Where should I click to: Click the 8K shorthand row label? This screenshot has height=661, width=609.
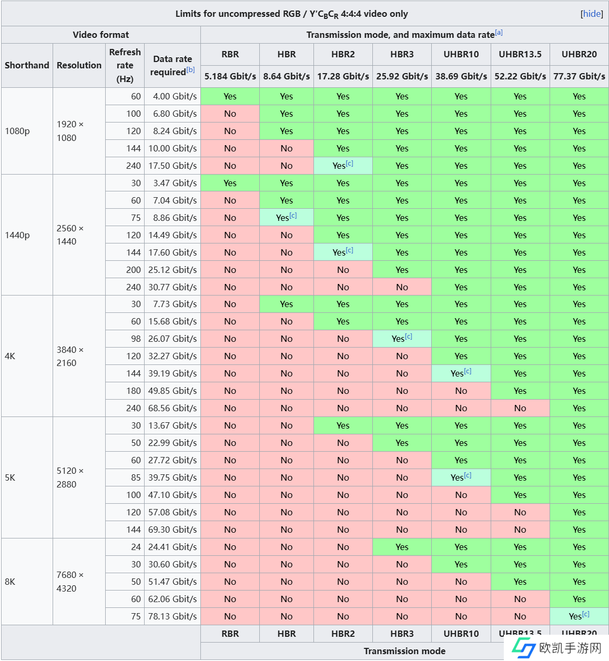click(10, 582)
